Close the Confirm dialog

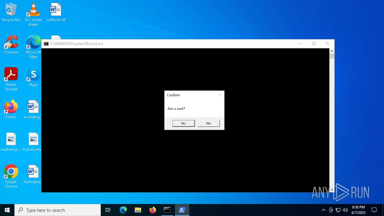220,95
